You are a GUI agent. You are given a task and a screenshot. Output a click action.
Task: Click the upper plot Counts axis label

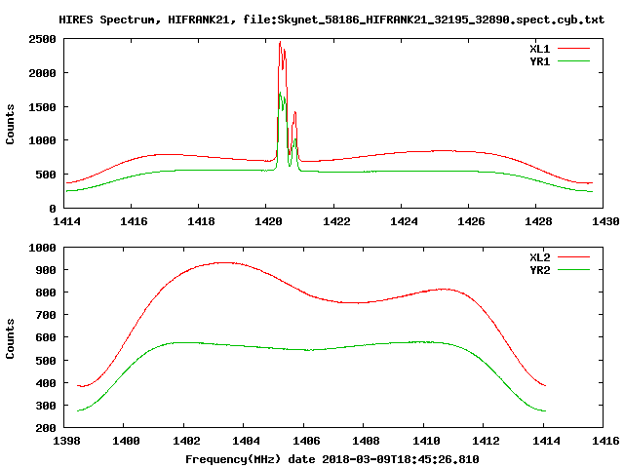coord(10,124)
